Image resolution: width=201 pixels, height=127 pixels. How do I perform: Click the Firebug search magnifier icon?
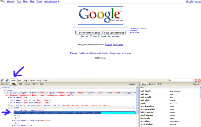tap(170, 80)
